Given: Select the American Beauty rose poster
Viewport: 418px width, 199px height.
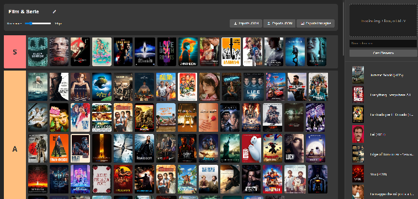Looking at the screenshot, I should 209,117.
